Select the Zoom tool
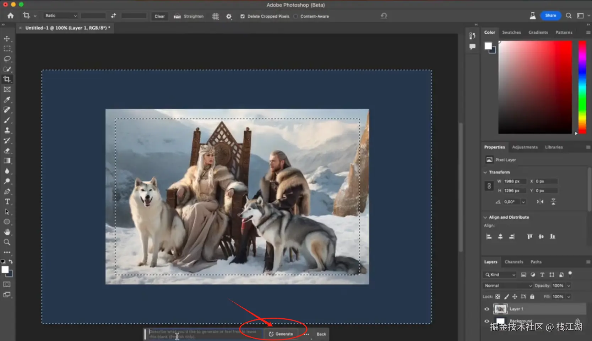The image size is (592, 341). [7, 242]
